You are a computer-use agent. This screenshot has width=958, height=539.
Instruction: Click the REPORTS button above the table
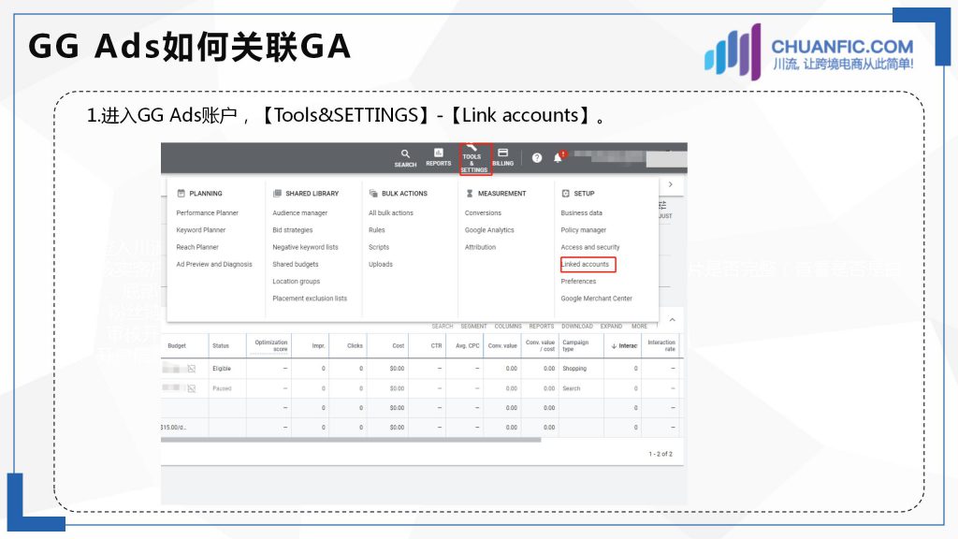[542, 327]
